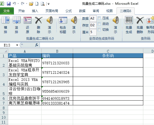Click the 竖排 vertical layout icon
The image size is (154, 125).
(16, 20)
